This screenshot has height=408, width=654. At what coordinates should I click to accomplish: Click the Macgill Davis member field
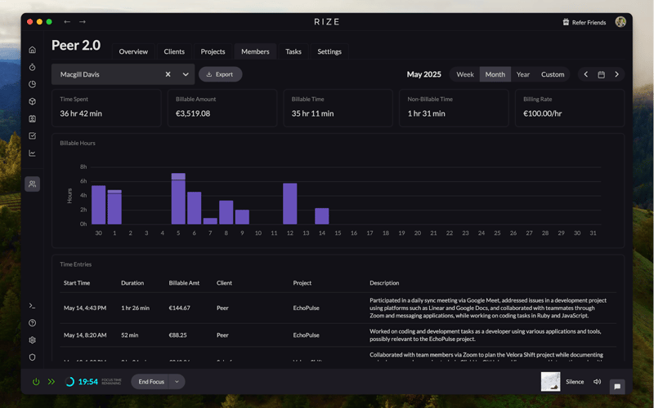coord(123,74)
